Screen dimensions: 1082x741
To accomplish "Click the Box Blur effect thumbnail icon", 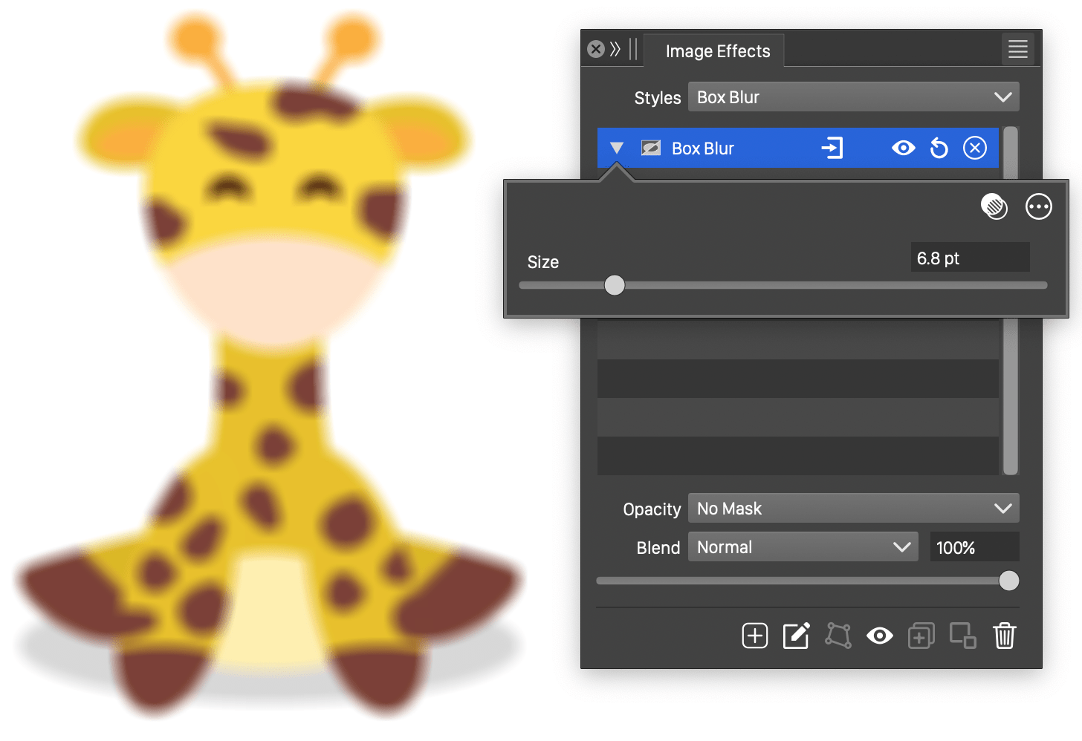I will pyautogui.click(x=650, y=148).
